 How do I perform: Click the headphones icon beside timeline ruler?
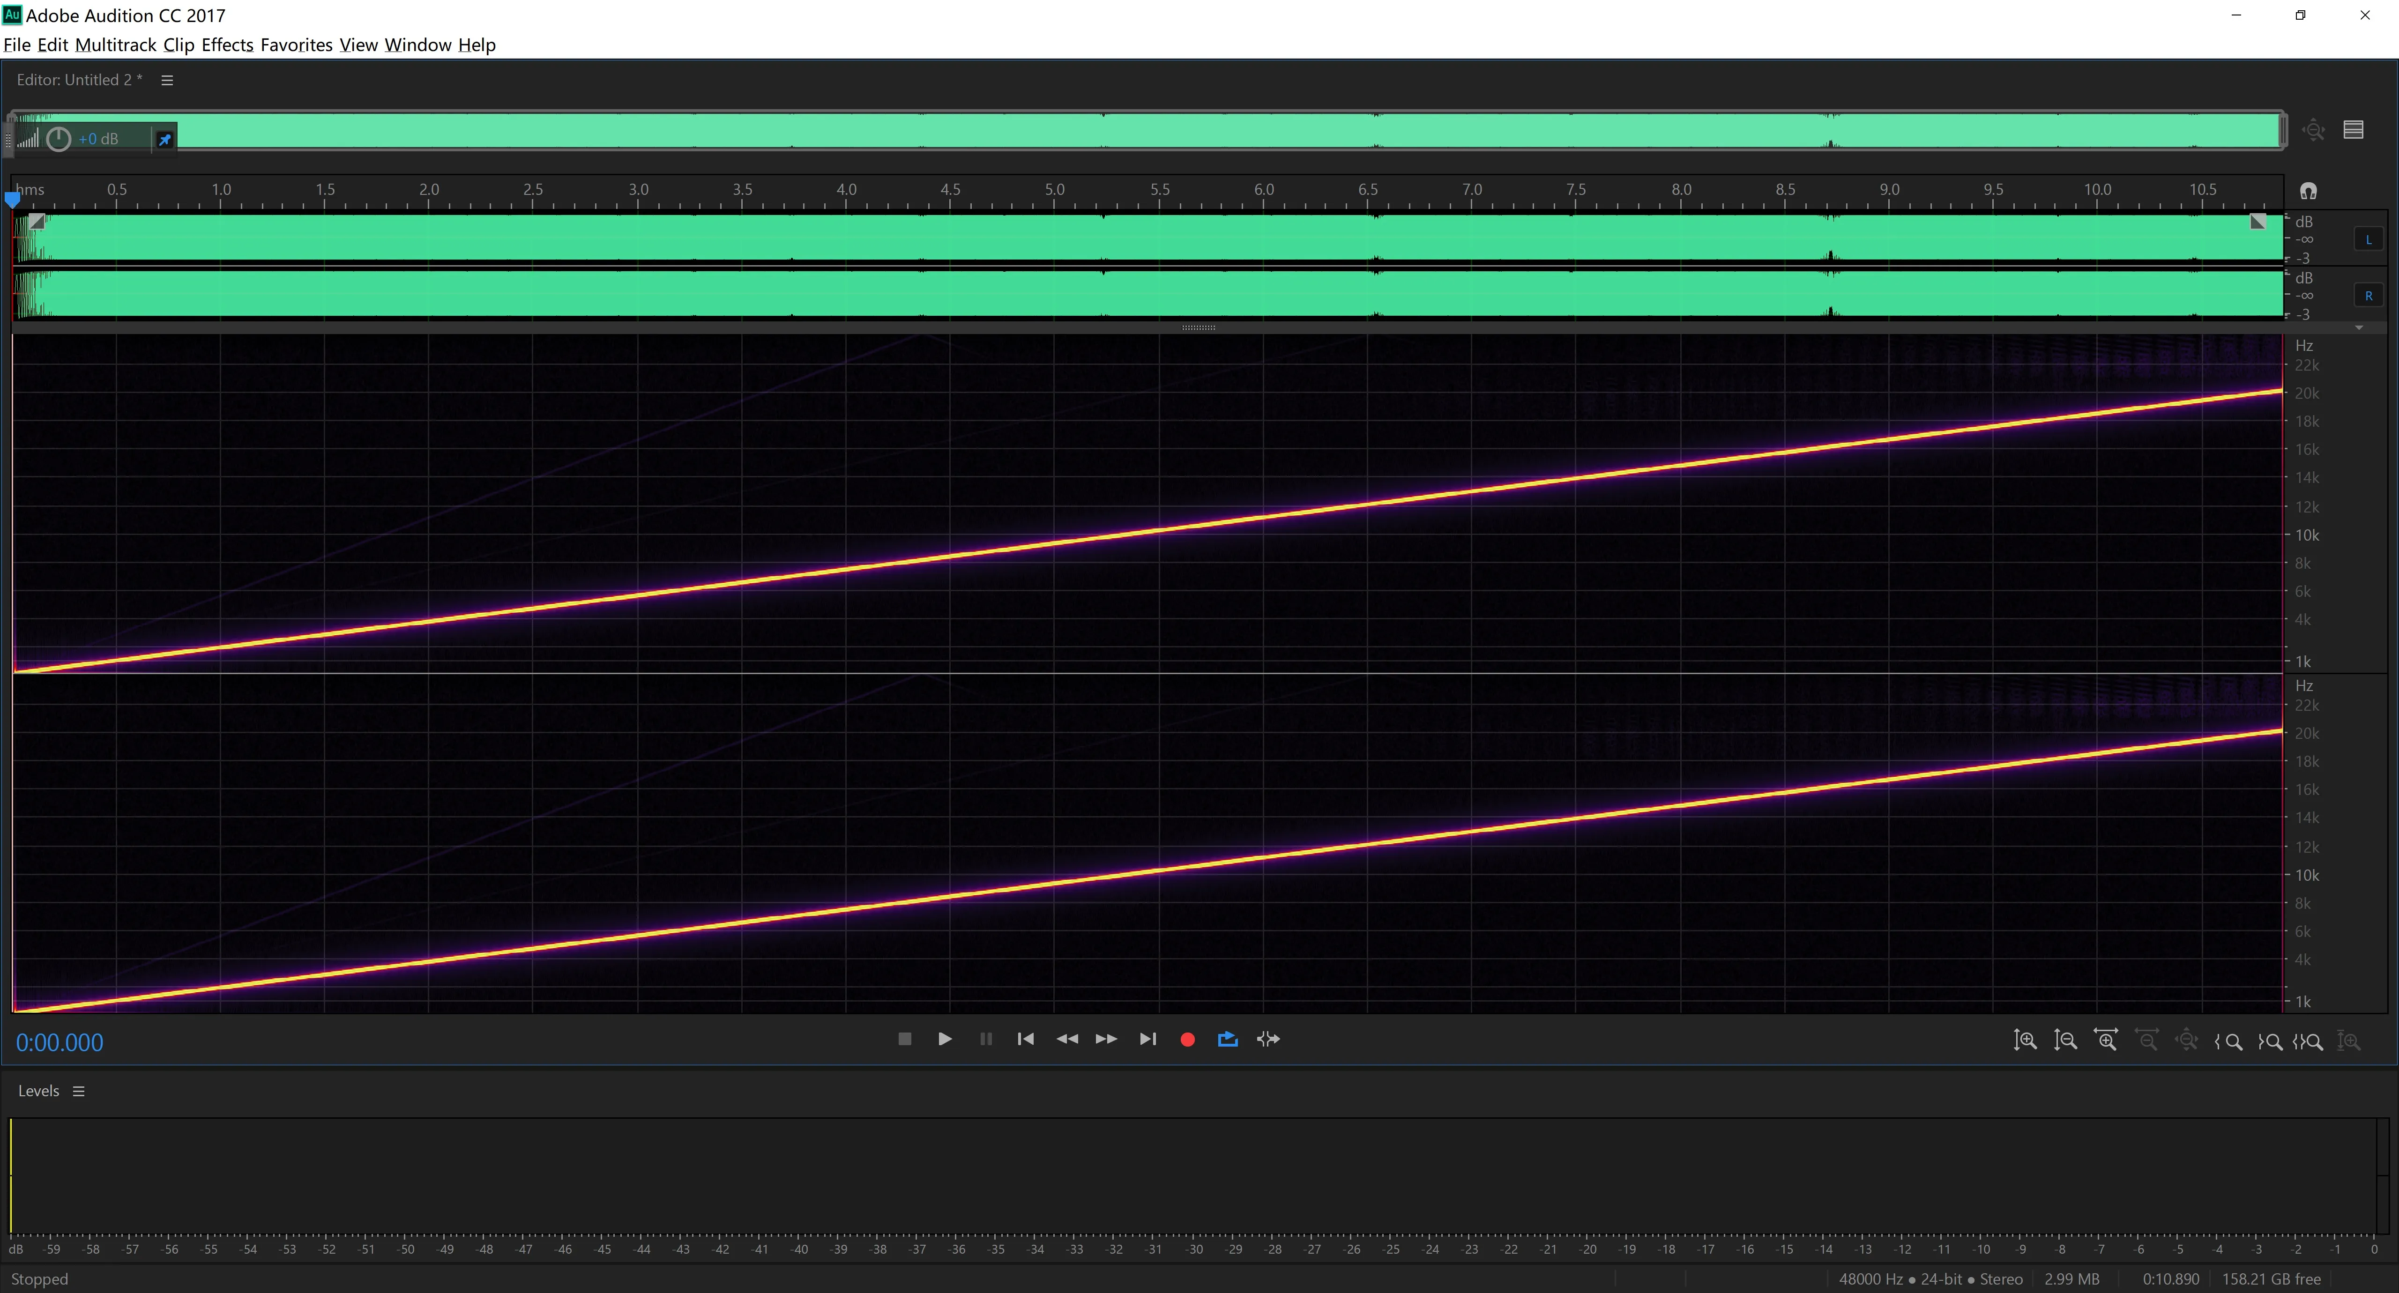click(x=2308, y=191)
